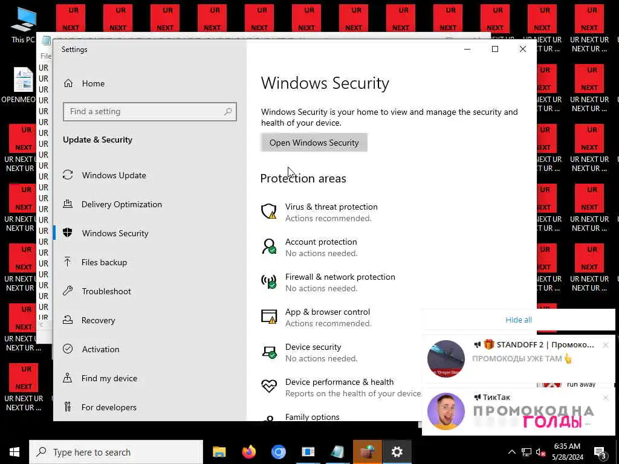
Task: Open Virus & threat protection shield icon
Action: 269,211
